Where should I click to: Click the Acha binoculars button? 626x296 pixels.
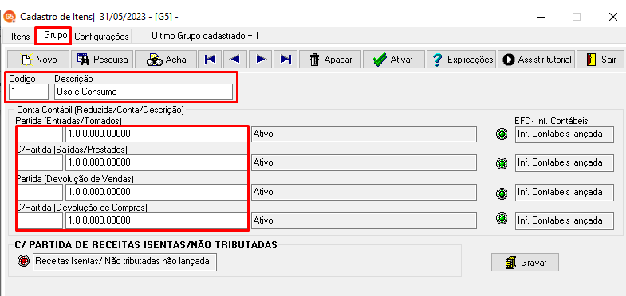coord(166,60)
